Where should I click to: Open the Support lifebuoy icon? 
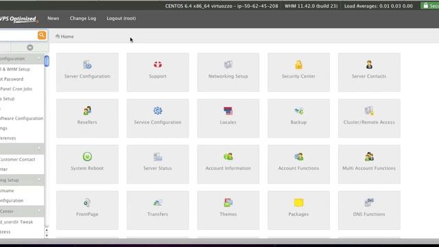[x=158, y=64]
